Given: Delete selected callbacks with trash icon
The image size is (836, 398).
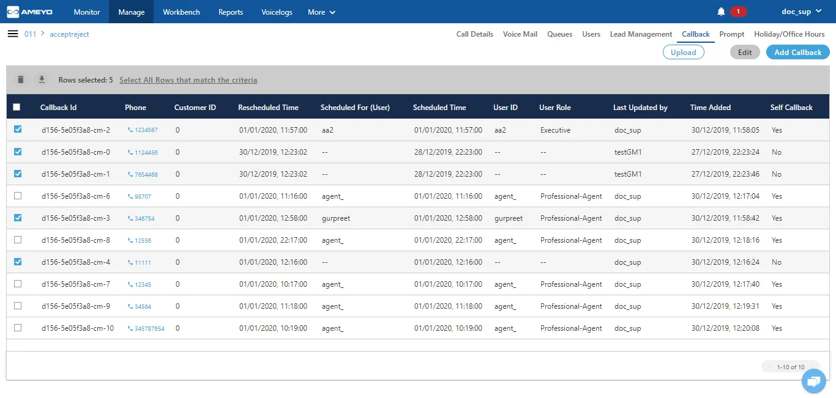Looking at the screenshot, I should [21, 79].
